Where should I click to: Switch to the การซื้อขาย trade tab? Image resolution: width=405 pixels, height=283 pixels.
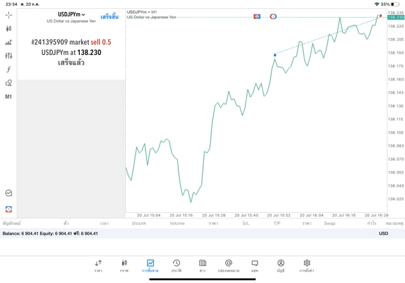click(x=150, y=266)
